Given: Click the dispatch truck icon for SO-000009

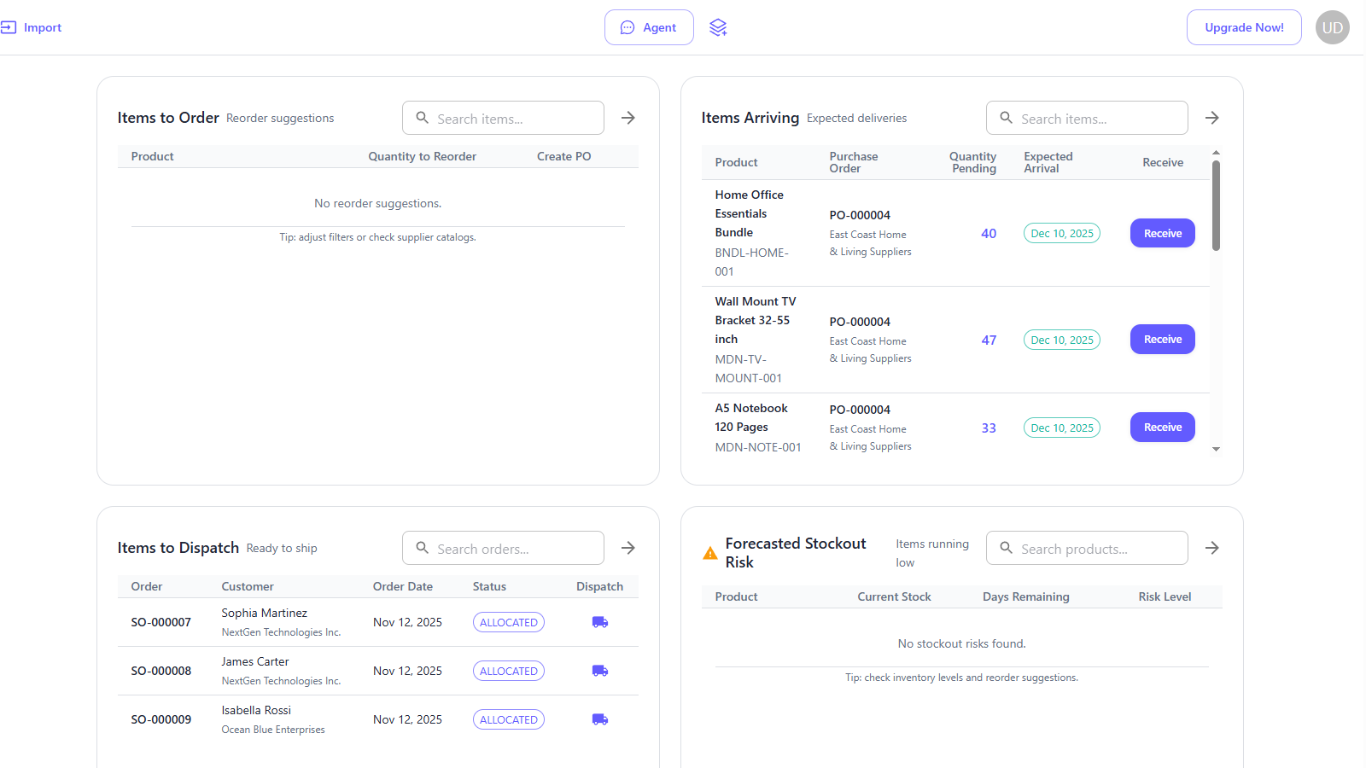Looking at the screenshot, I should pos(600,719).
